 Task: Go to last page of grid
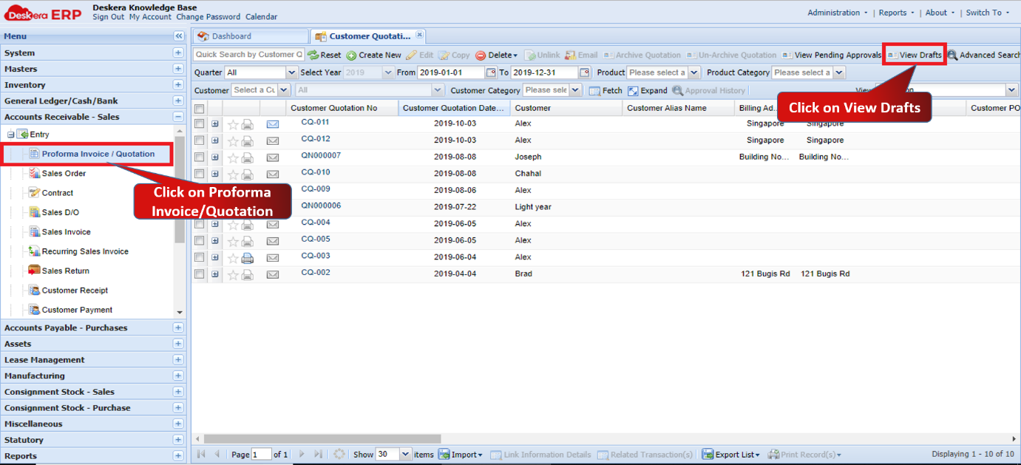point(318,455)
